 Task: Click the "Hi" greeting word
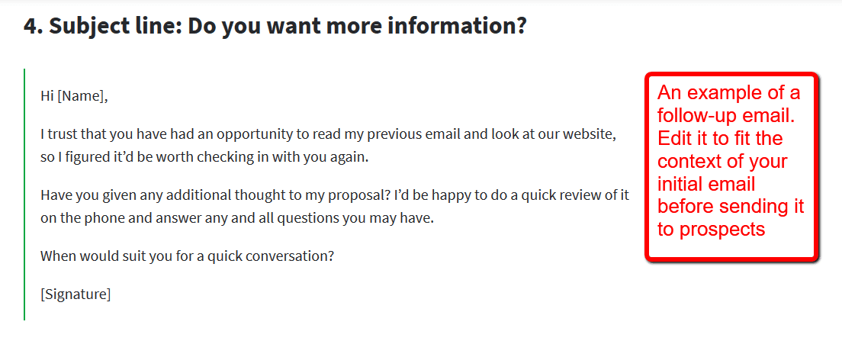(47, 96)
